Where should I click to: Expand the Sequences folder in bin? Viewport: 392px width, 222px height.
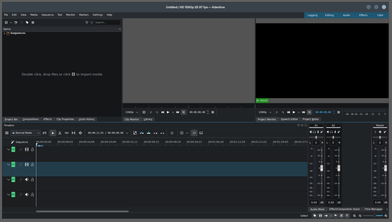[4, 34]
